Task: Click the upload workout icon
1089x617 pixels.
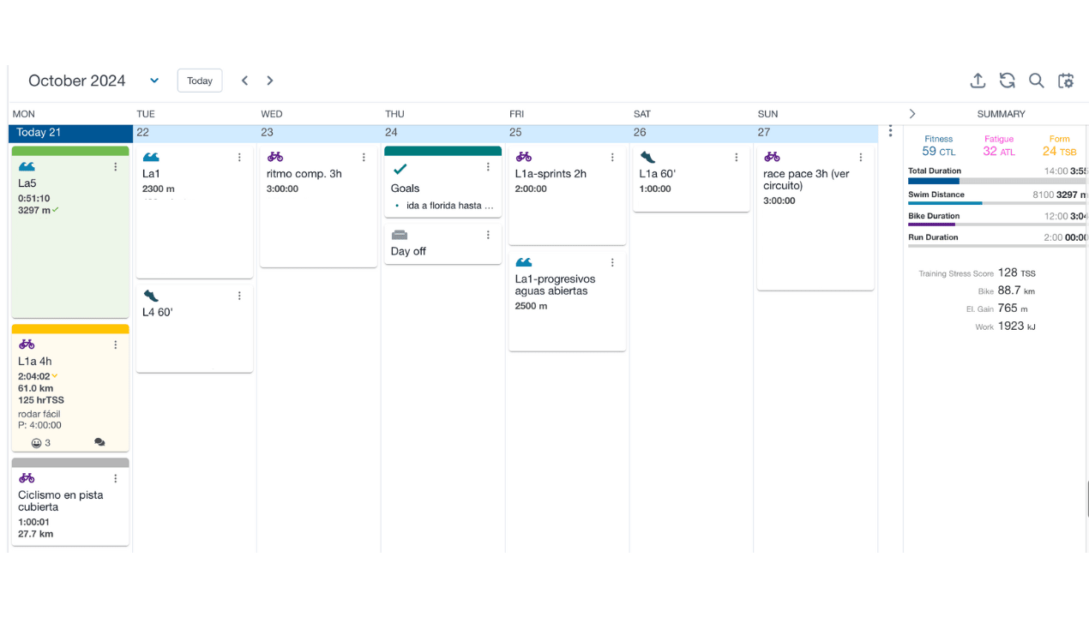Action: click(978, 81)
